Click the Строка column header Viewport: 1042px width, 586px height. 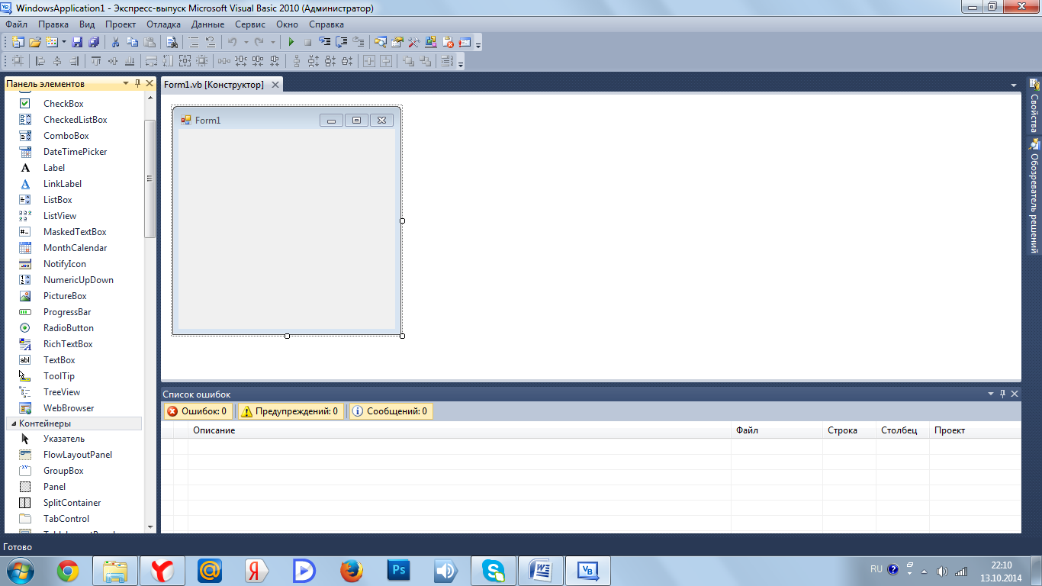[849, 430]
